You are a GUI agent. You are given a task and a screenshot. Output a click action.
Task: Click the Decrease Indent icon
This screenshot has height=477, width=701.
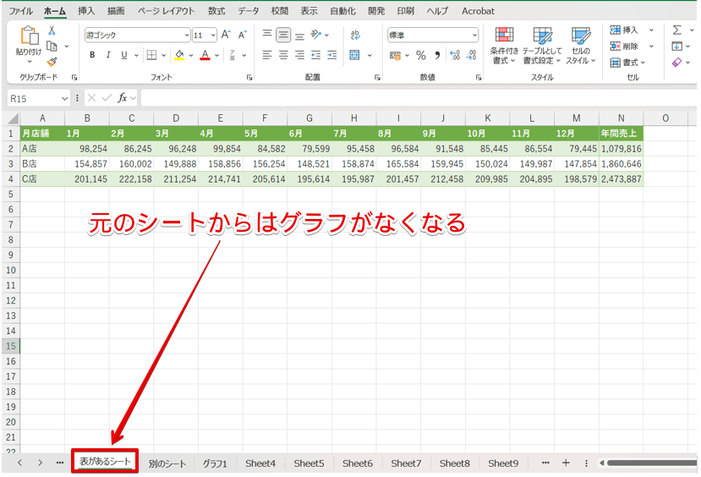[x=315, y=55]
